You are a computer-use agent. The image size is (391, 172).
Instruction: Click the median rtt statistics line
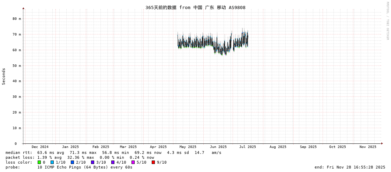pyautogui.click(x=113, y=153)
